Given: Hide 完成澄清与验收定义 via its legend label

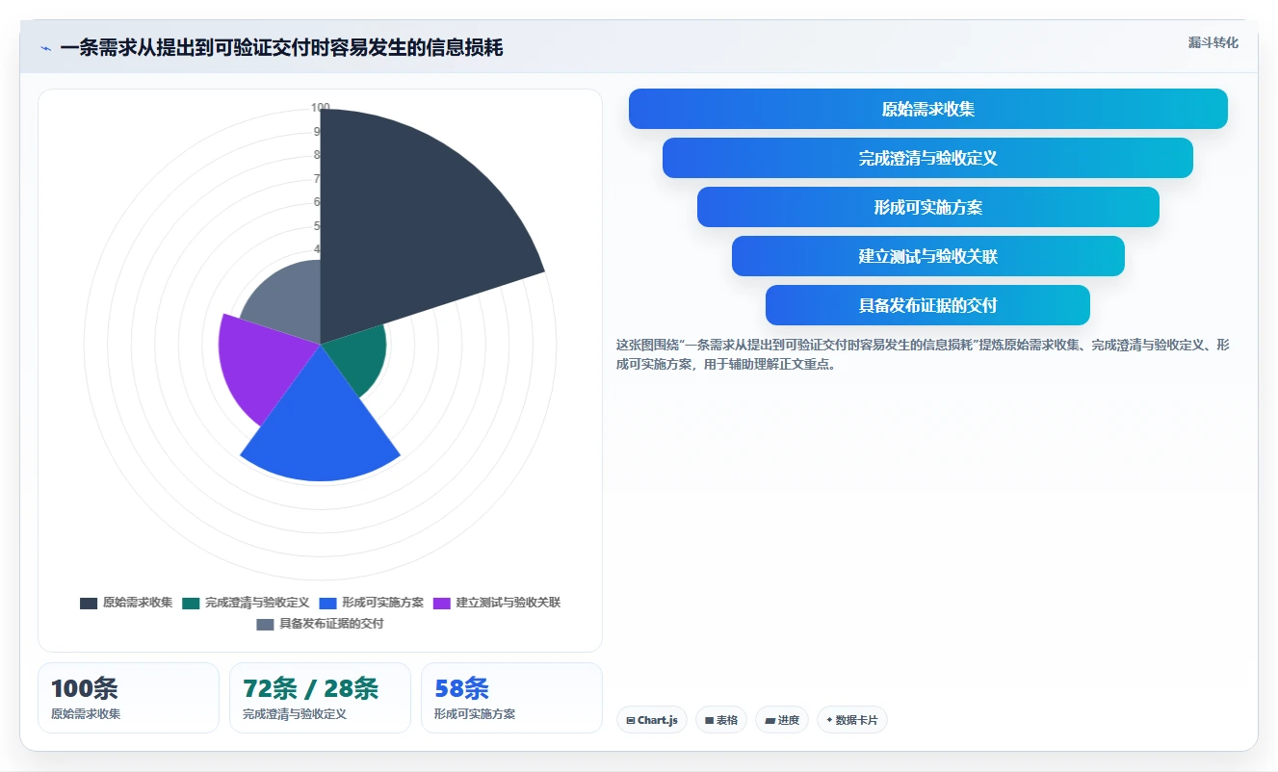Looking at the screenshot, I should 257,603.
